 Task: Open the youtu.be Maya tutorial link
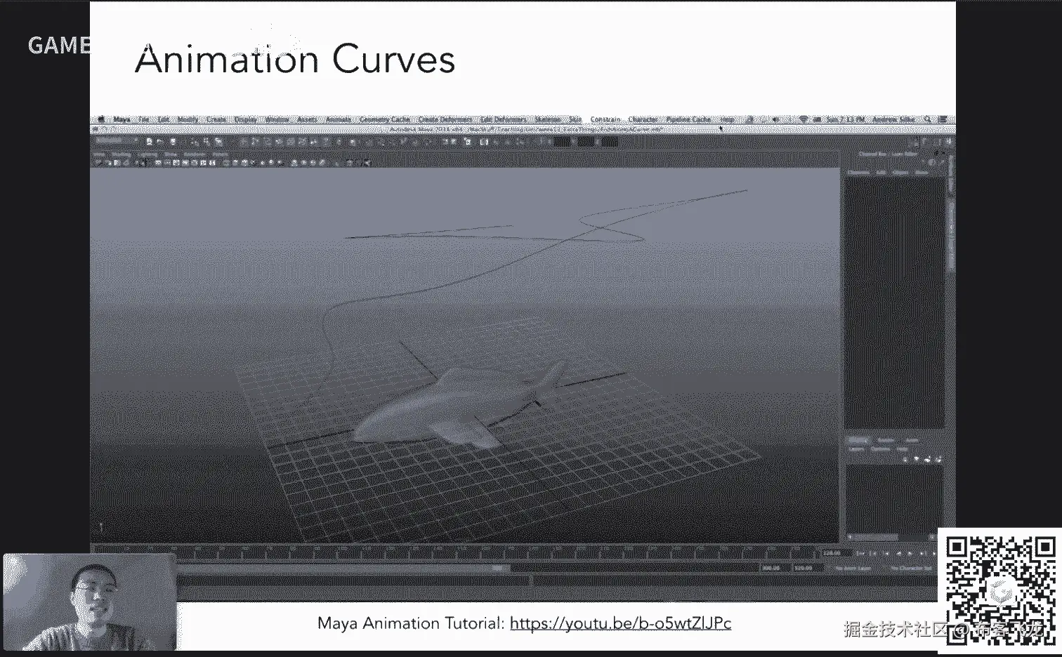[620, 623]
